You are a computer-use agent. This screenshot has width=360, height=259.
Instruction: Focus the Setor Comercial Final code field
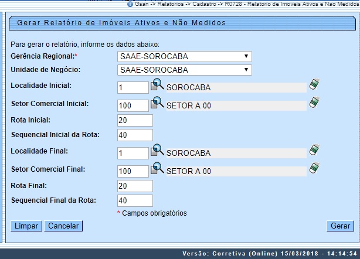[133, 171]
